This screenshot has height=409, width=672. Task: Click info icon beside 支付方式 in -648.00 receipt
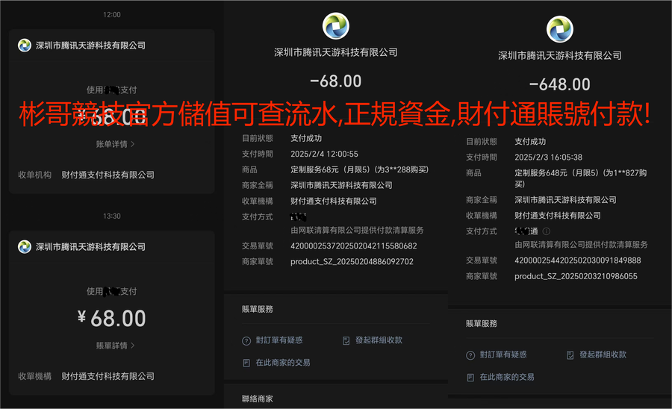coord(547,231)
